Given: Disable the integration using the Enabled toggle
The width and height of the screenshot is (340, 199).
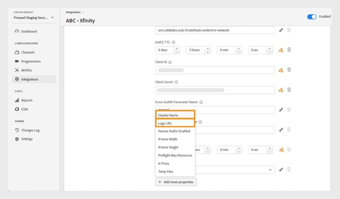Looking at the screenshot, I should [312, 17].
